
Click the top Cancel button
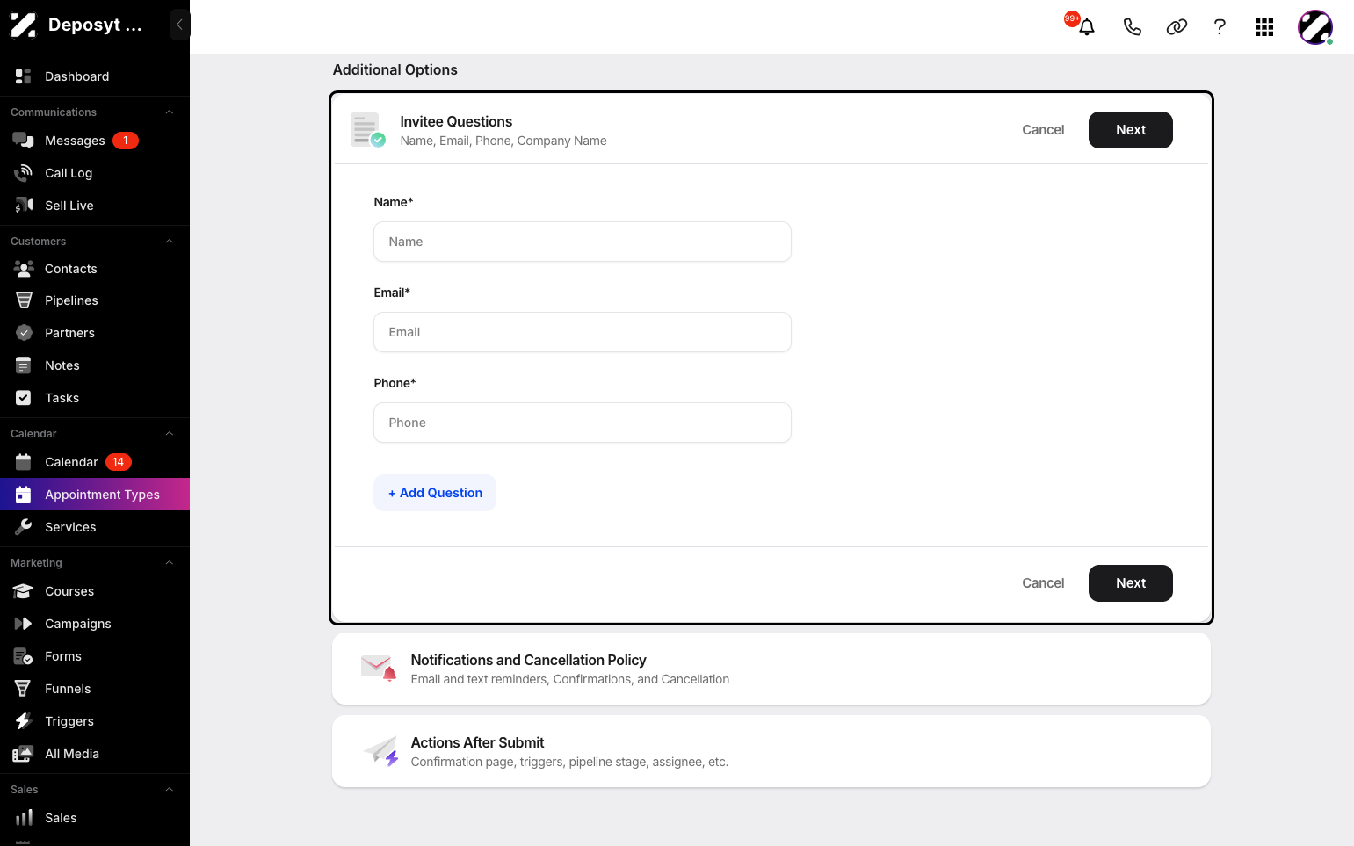pyautogui.click(x=1043, y=130)
